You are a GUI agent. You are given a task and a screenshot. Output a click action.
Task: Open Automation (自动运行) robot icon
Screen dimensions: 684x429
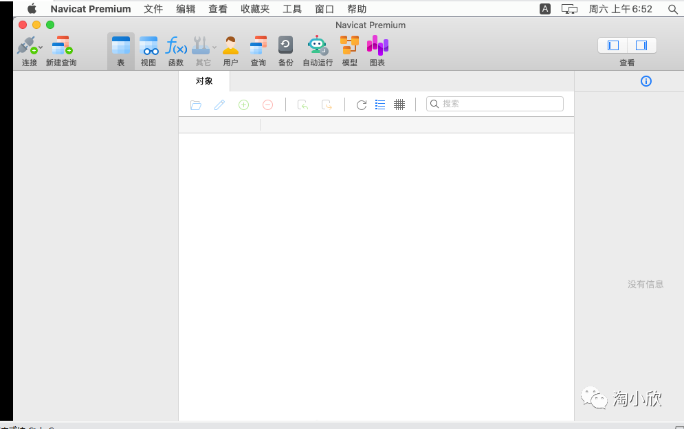pyautogui.click(x=318, y=45)
